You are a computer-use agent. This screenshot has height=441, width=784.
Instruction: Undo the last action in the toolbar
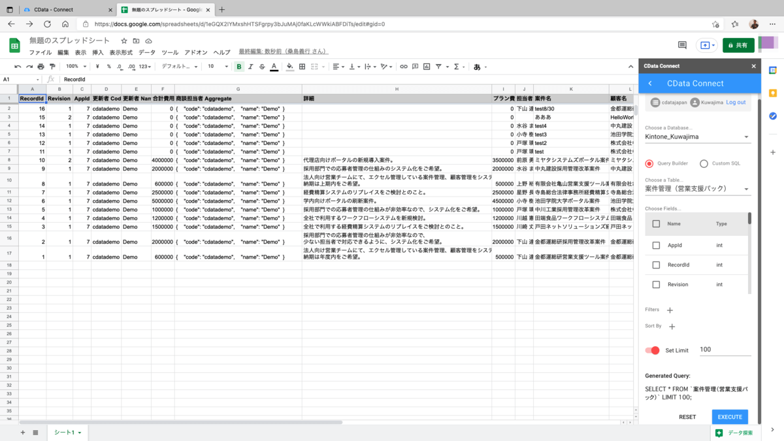coord(18,67)
